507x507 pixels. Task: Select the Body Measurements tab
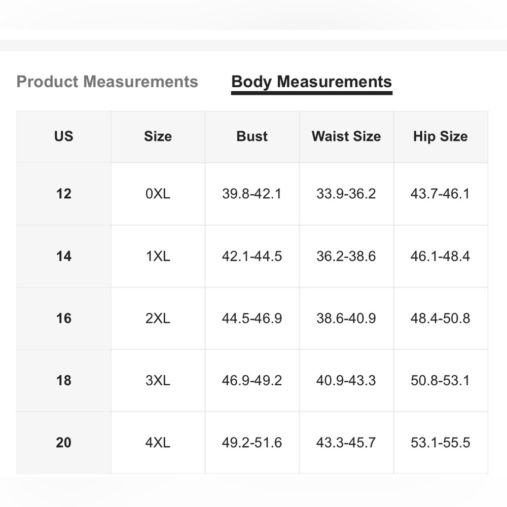coord(312,82)
